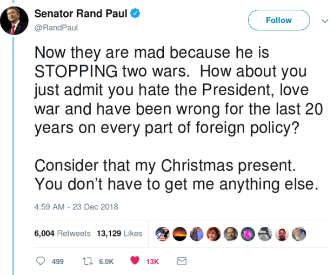Click the Senator Rand Paul display name
Image resolution: width=334 pixels, height=275 pixels.
[81, 14]
